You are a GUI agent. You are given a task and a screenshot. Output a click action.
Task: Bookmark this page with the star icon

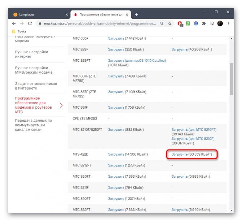click(x=170, y=23)
